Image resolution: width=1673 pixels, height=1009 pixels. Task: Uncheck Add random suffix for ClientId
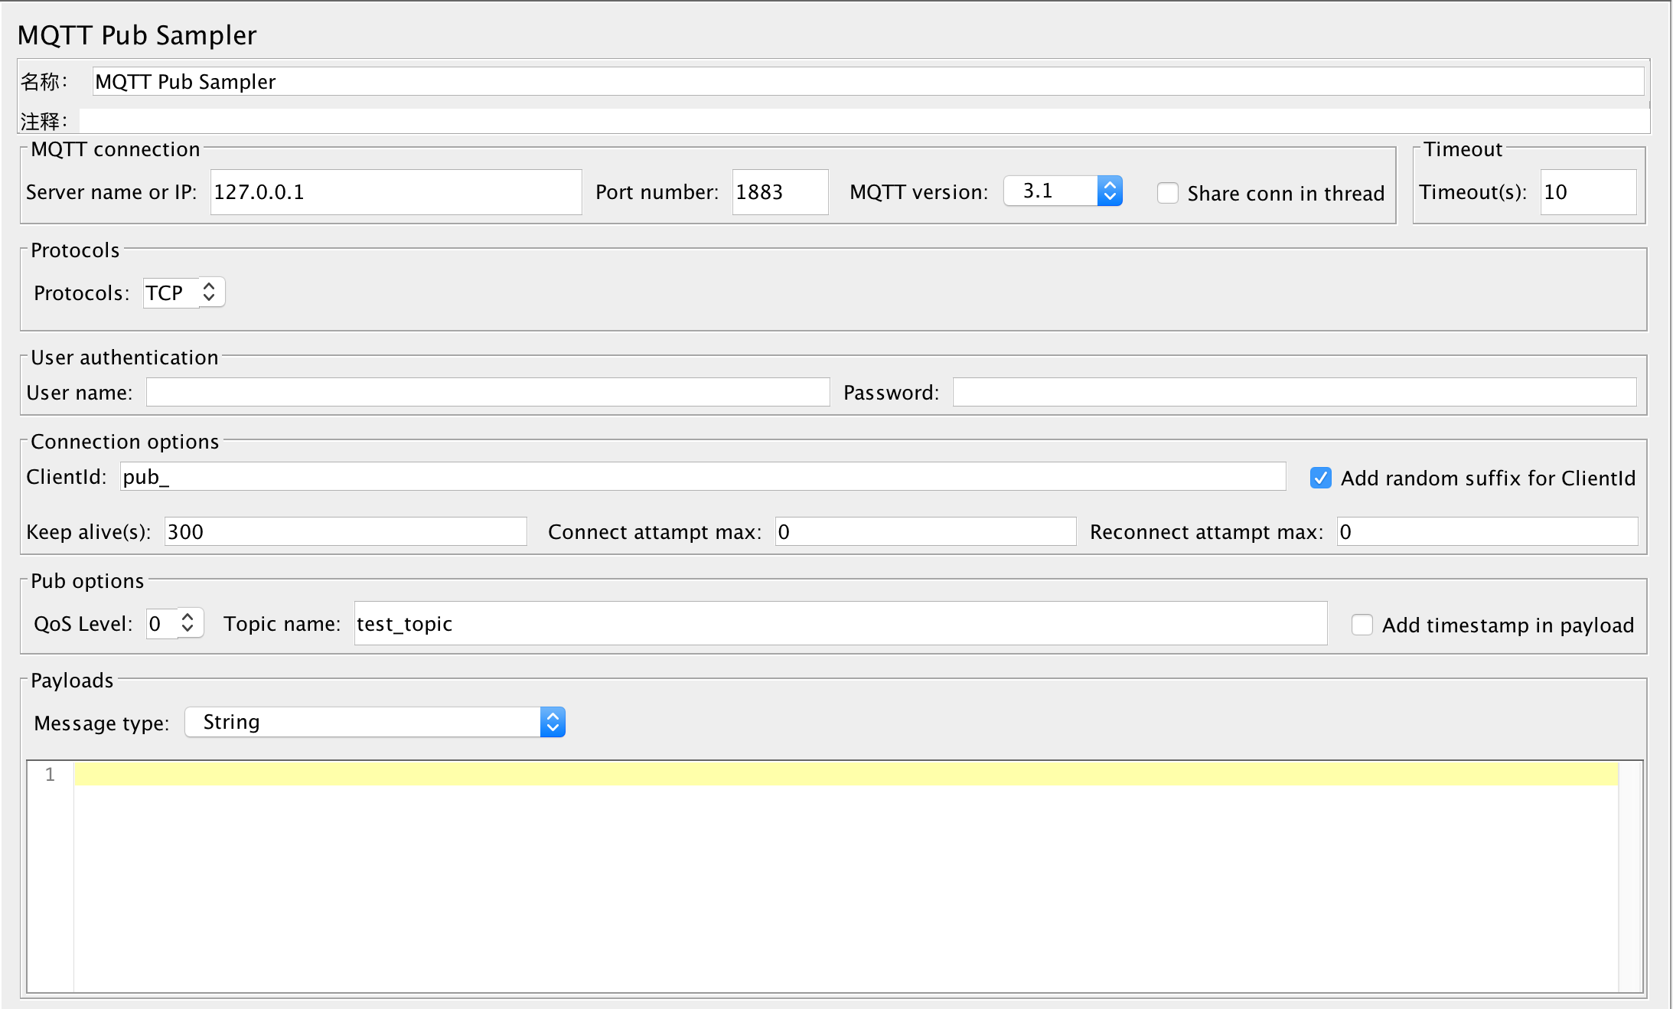click(x=1320, y=478)
